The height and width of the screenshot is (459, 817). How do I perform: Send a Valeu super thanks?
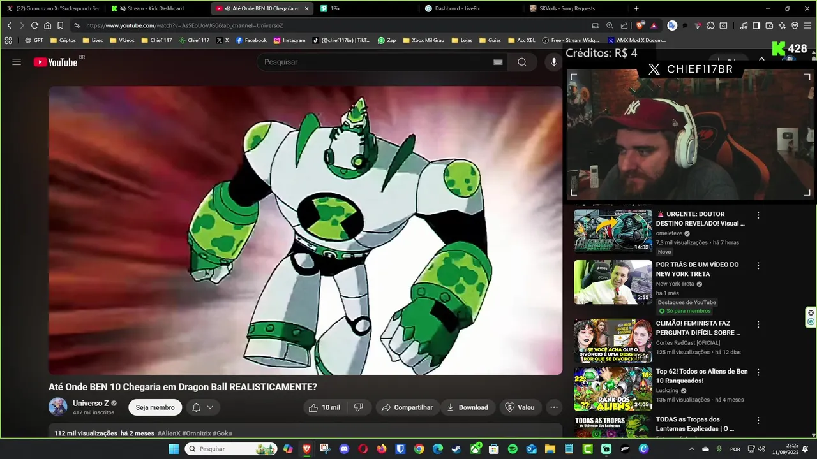pos(520,407)
